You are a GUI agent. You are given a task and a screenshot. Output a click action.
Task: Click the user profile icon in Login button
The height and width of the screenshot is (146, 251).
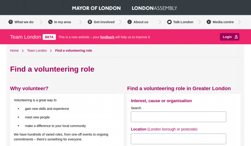tap(236, 37)
